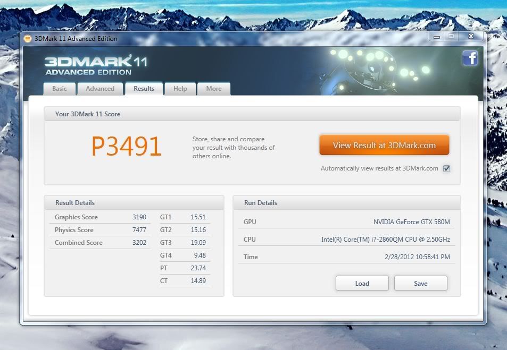
Task: Close the 3DMark 11 window
Action: click(471, 37)
